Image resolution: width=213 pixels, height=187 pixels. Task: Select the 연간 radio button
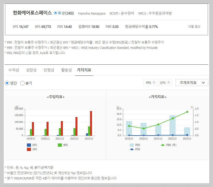(x=7, y=83)
